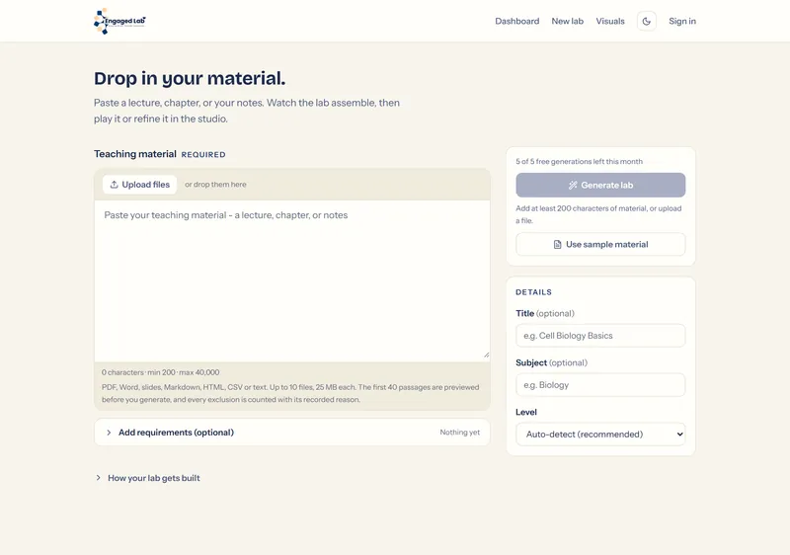This screenshot has height=555, width=790.
Task: Toggle dark mode with moon icon
Action: coord(647,21)
